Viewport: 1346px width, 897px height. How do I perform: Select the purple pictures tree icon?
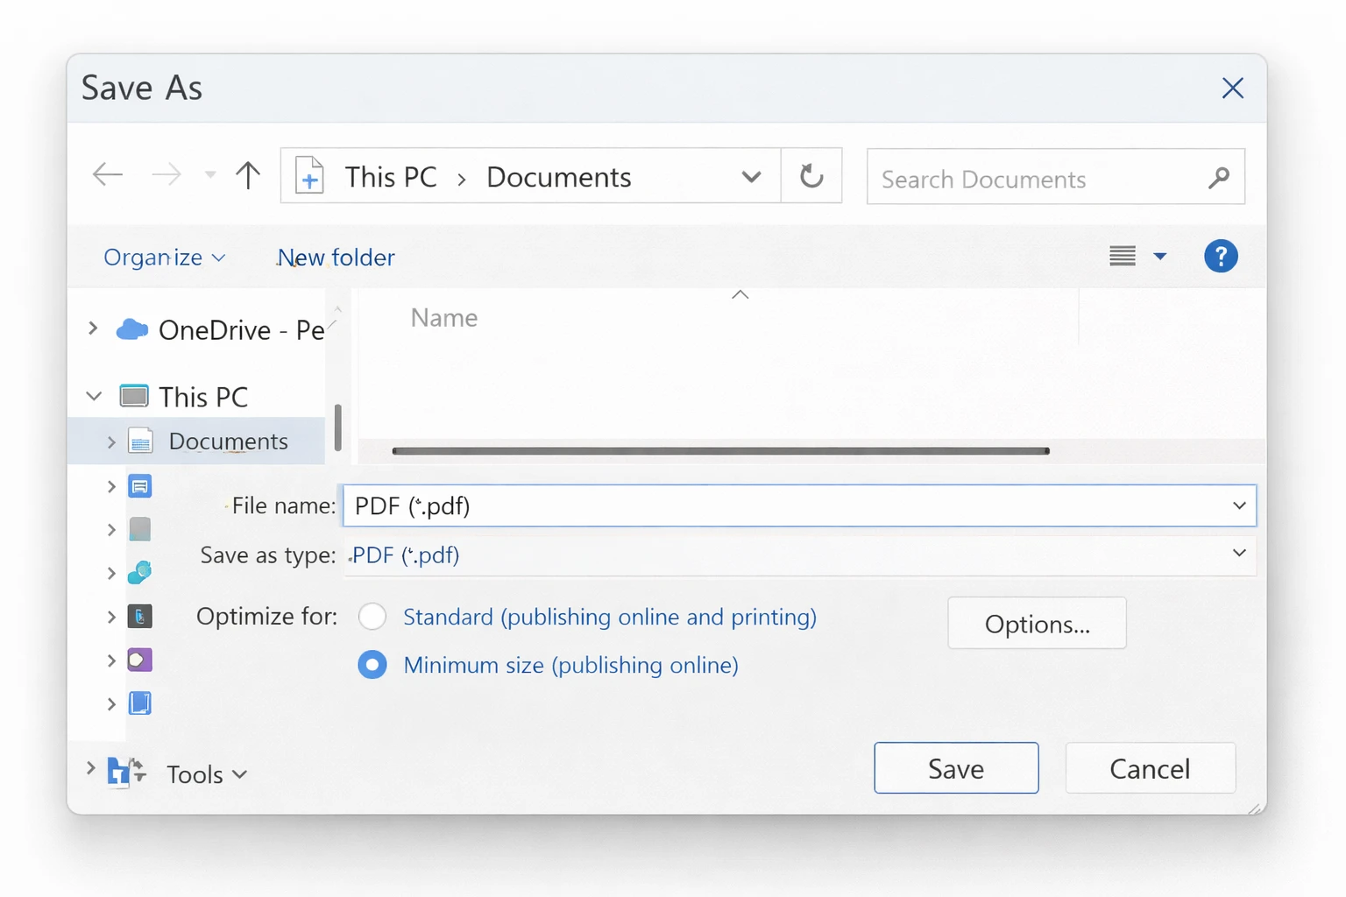(140, 660)
